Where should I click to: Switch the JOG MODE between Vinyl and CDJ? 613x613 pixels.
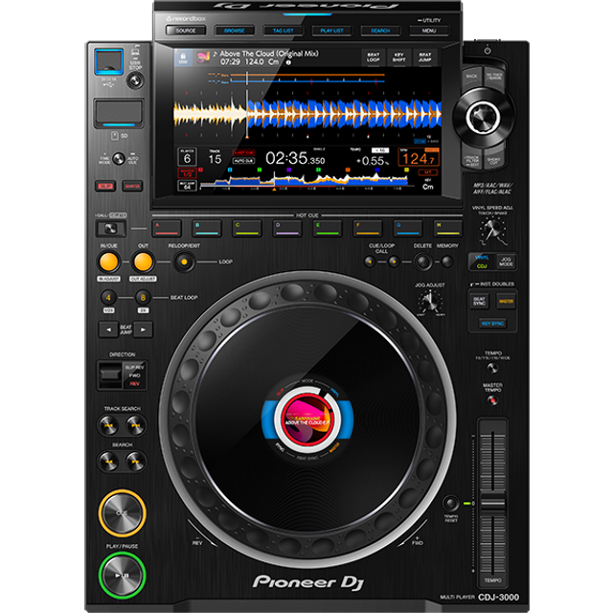point(506,261)
